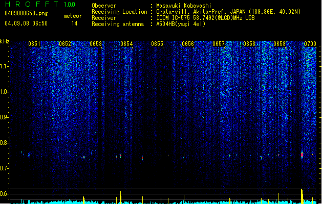Click the A504HB(yagi 4el) antenna text
Viewport: 322px width, 204px height.
tap(181, 24)
